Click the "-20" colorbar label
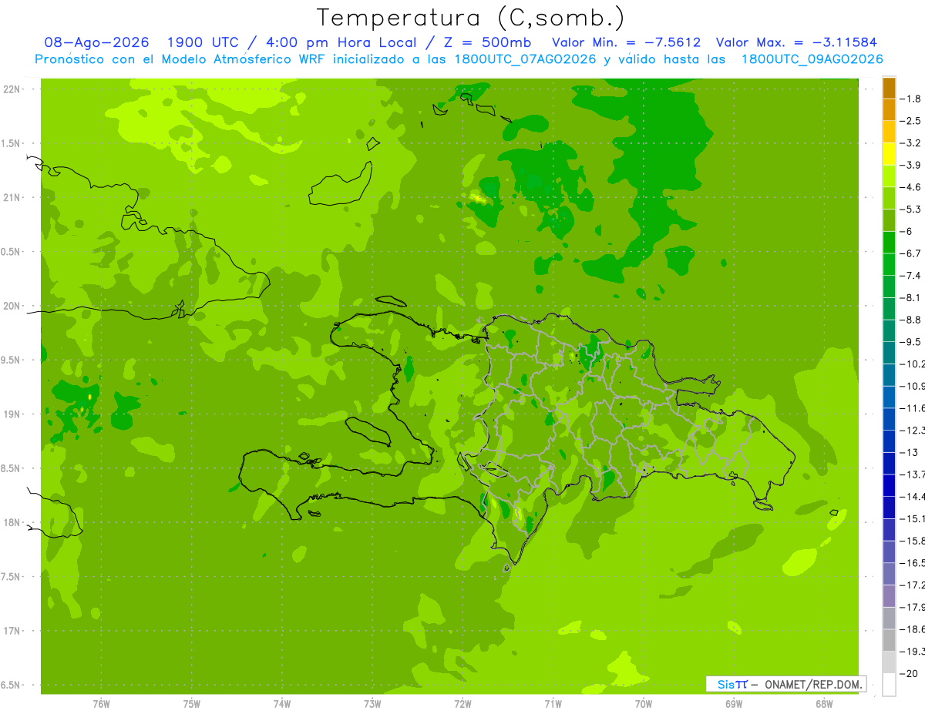Screen dimensions: 925x714 click(907, 673)
